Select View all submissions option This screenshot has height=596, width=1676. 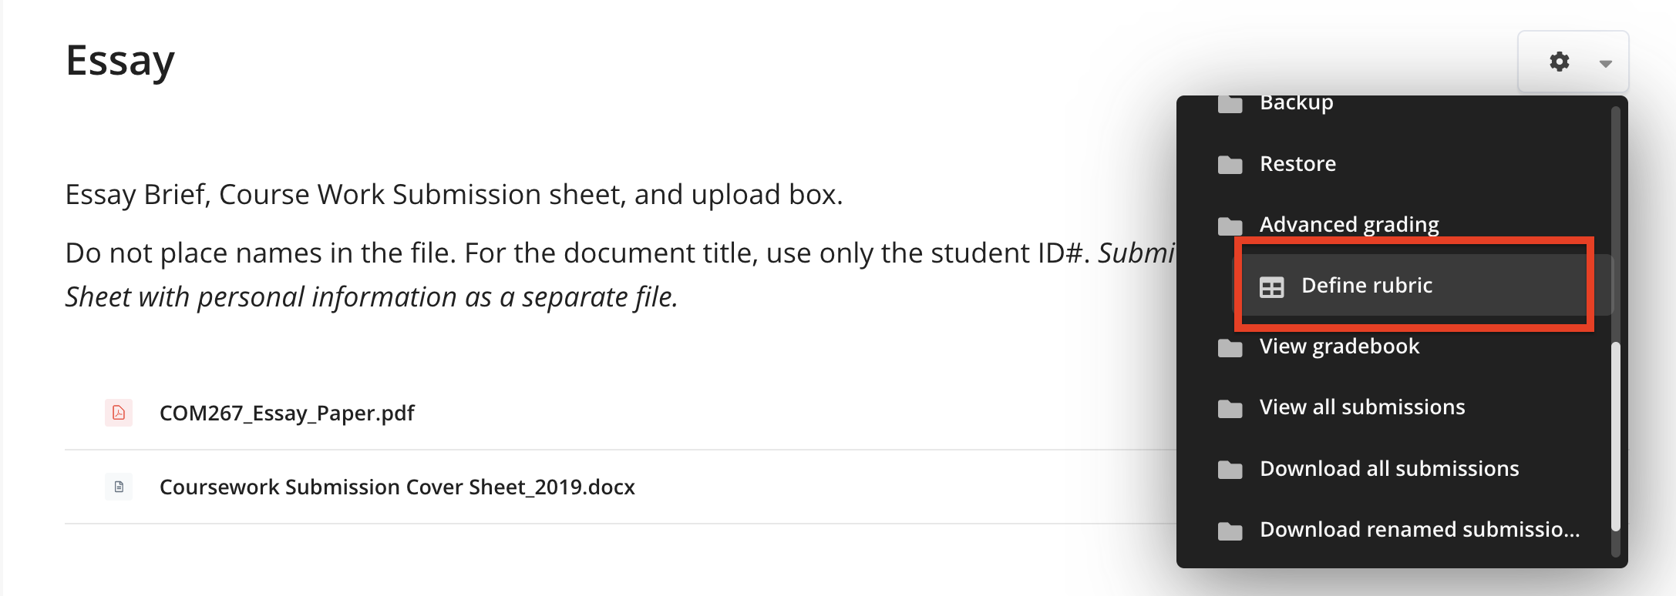click(x=1362, y=407)
